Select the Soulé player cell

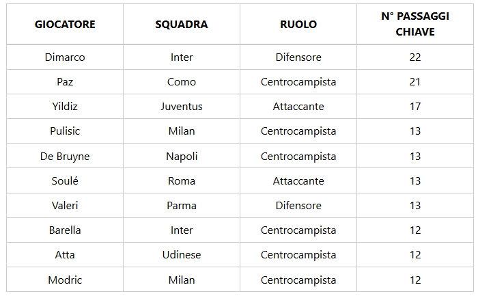65,181
